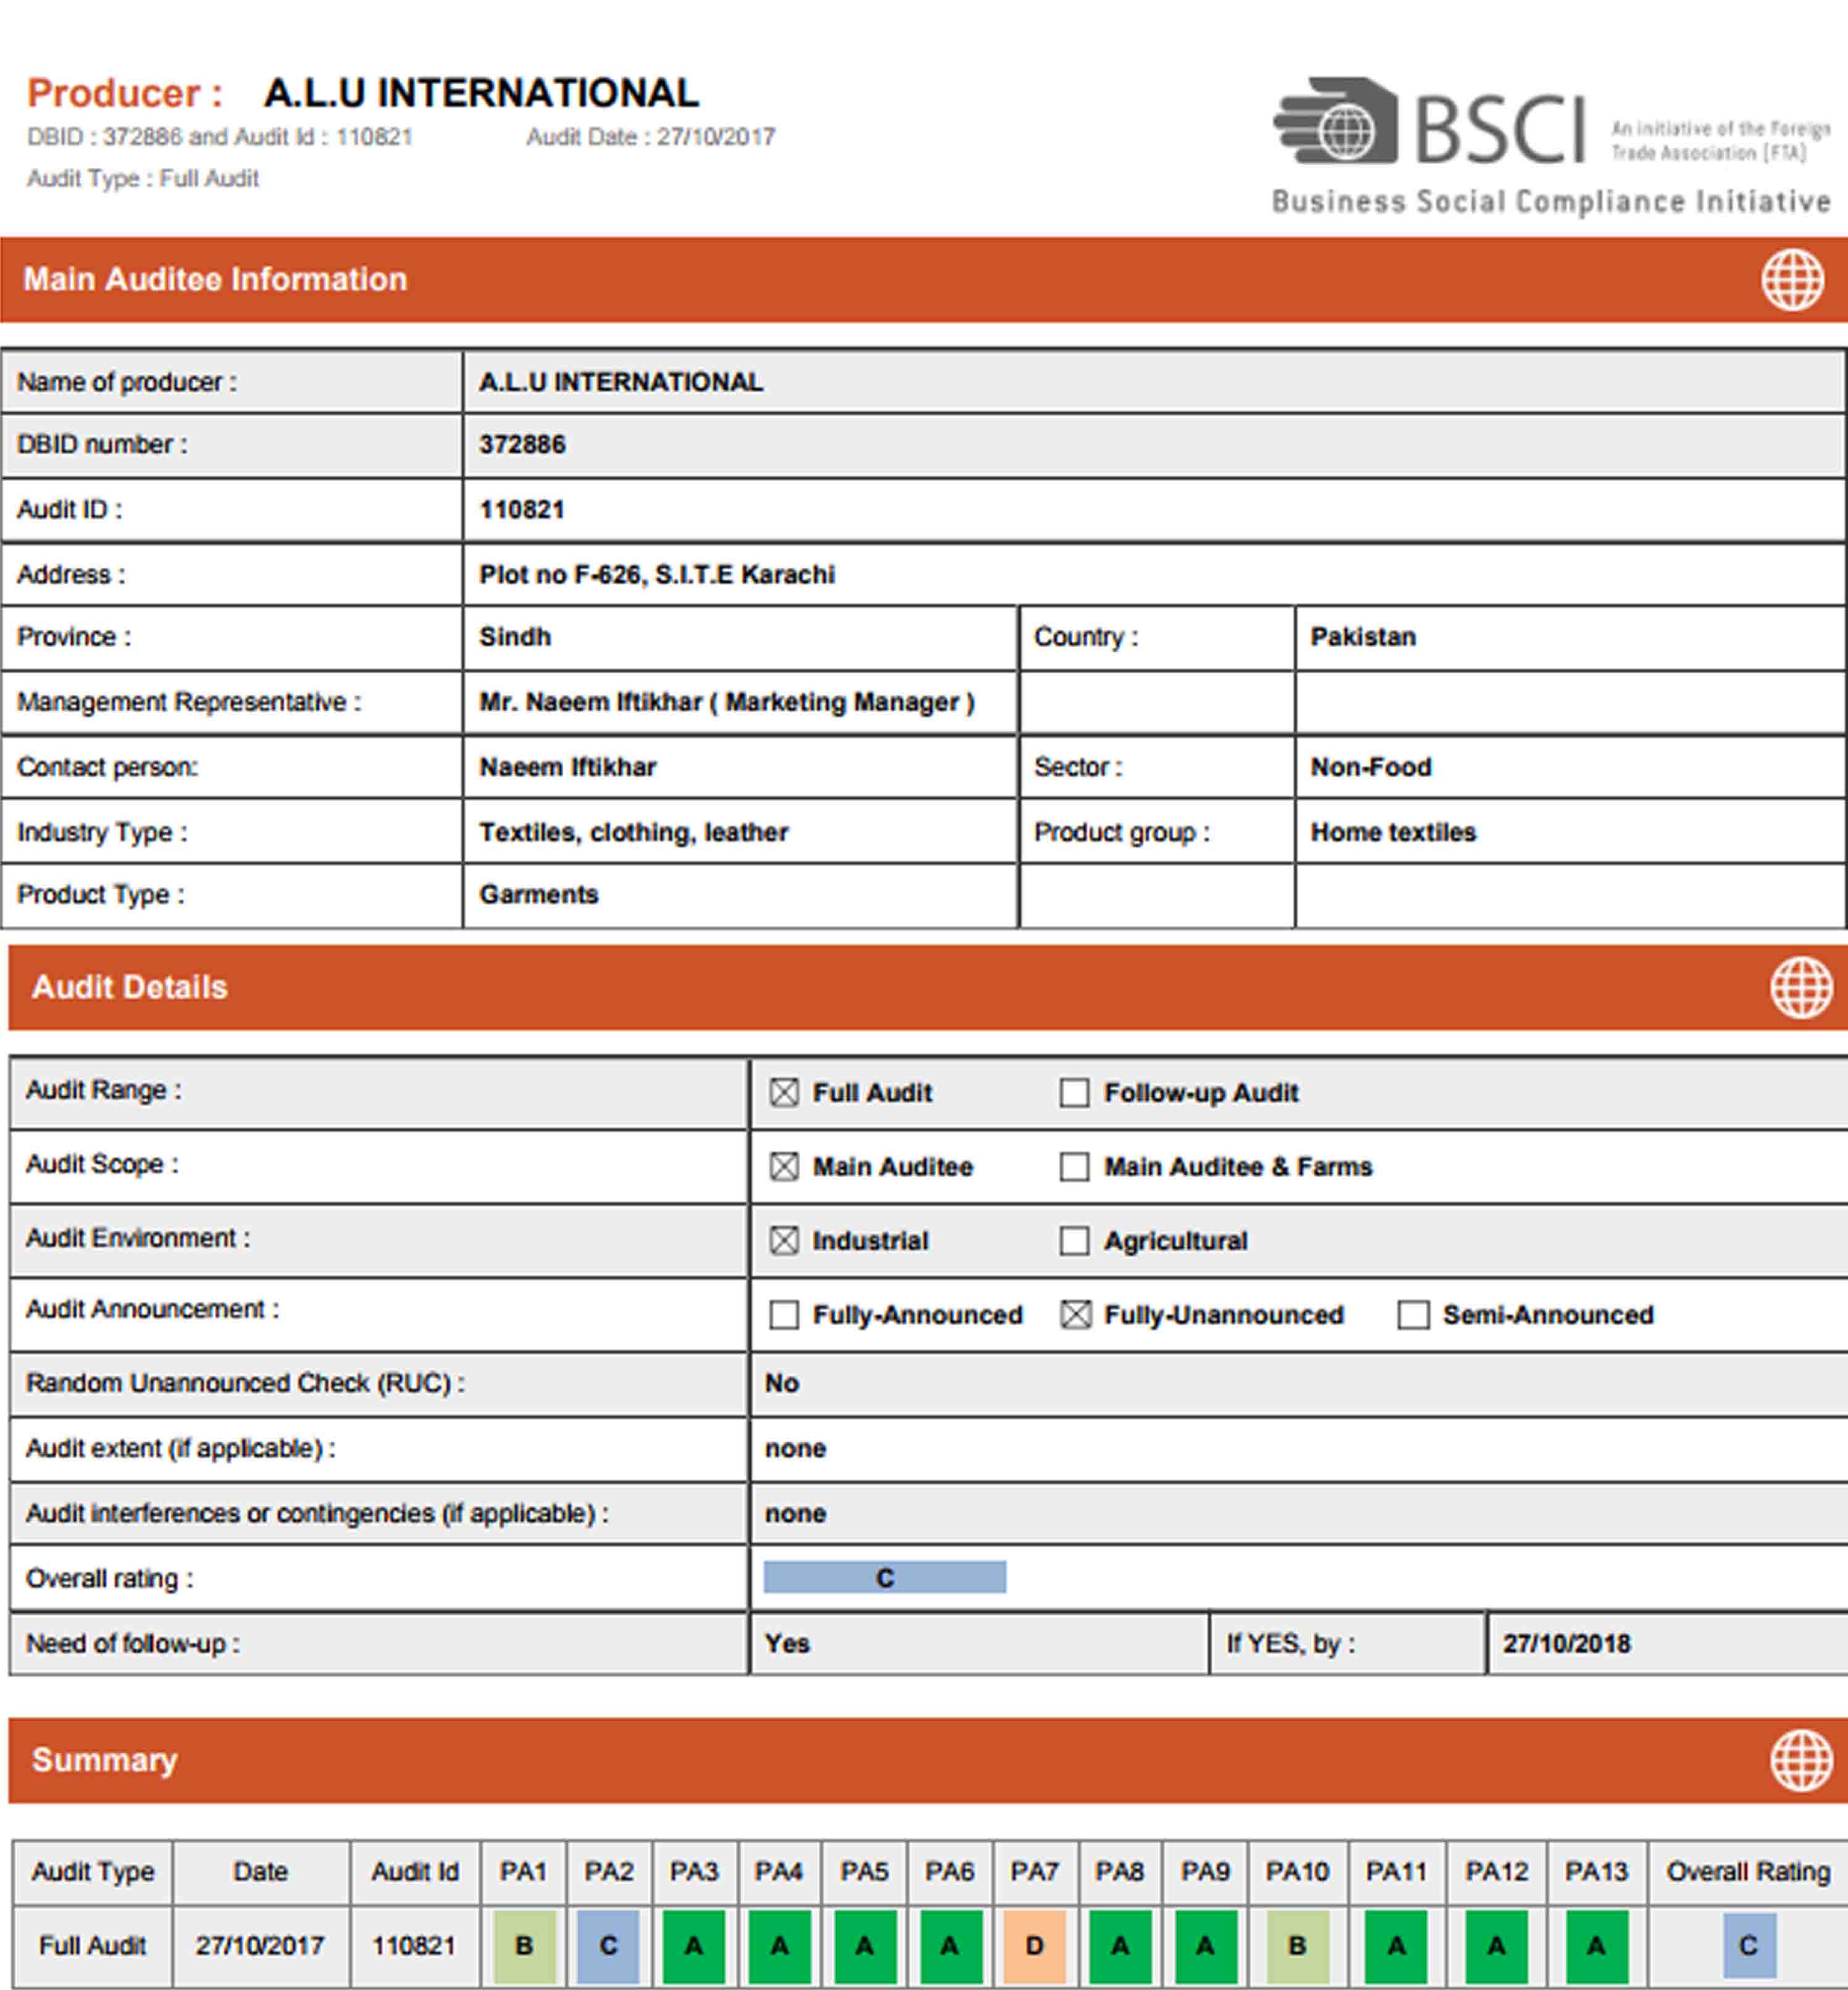Screen dimensions: 1848x1990
Task: Click 'Mr. Naeem Iftikhar ( Marketing Manager )'
Action: coord(727,702)
